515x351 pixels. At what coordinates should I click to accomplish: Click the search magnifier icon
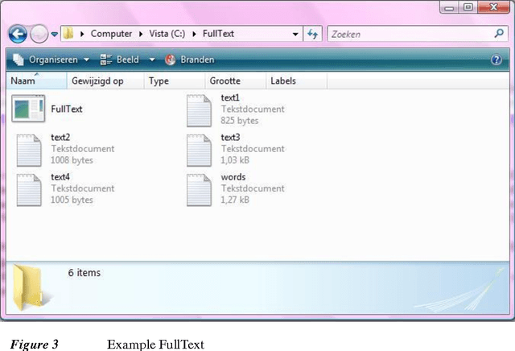[x=498, y=35]
